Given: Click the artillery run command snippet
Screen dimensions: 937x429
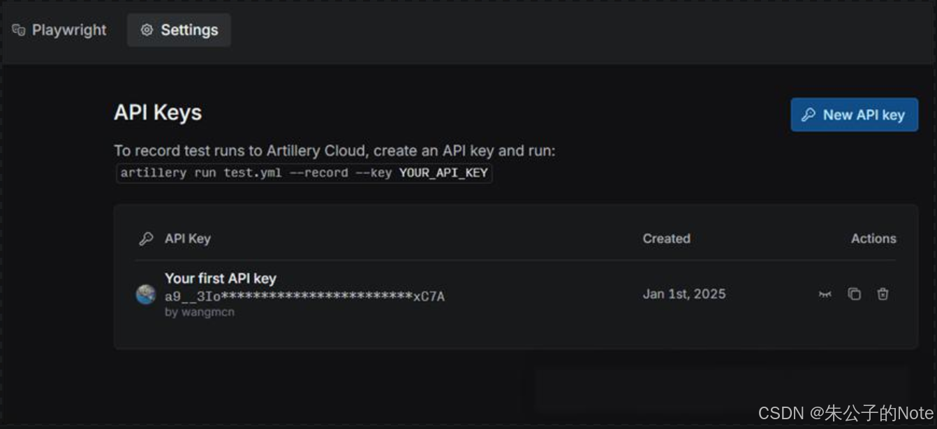Looking at the screenshot, I should (304, 173).
